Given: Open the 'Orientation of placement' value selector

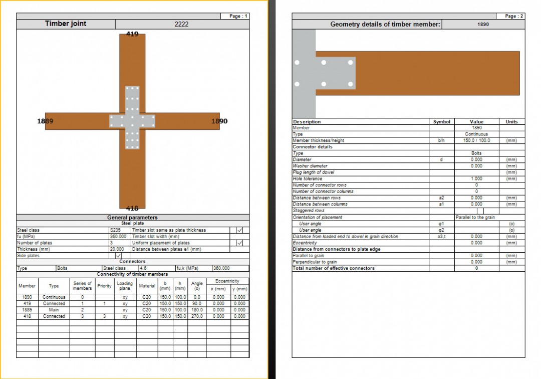Looking at the screenshot, I should click(476, 217).
